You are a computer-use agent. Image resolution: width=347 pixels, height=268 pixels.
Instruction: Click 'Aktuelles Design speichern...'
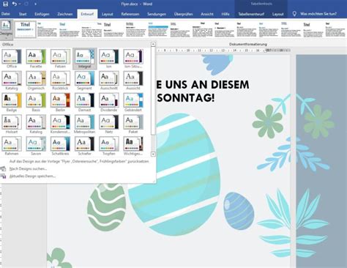coord(32,176)
